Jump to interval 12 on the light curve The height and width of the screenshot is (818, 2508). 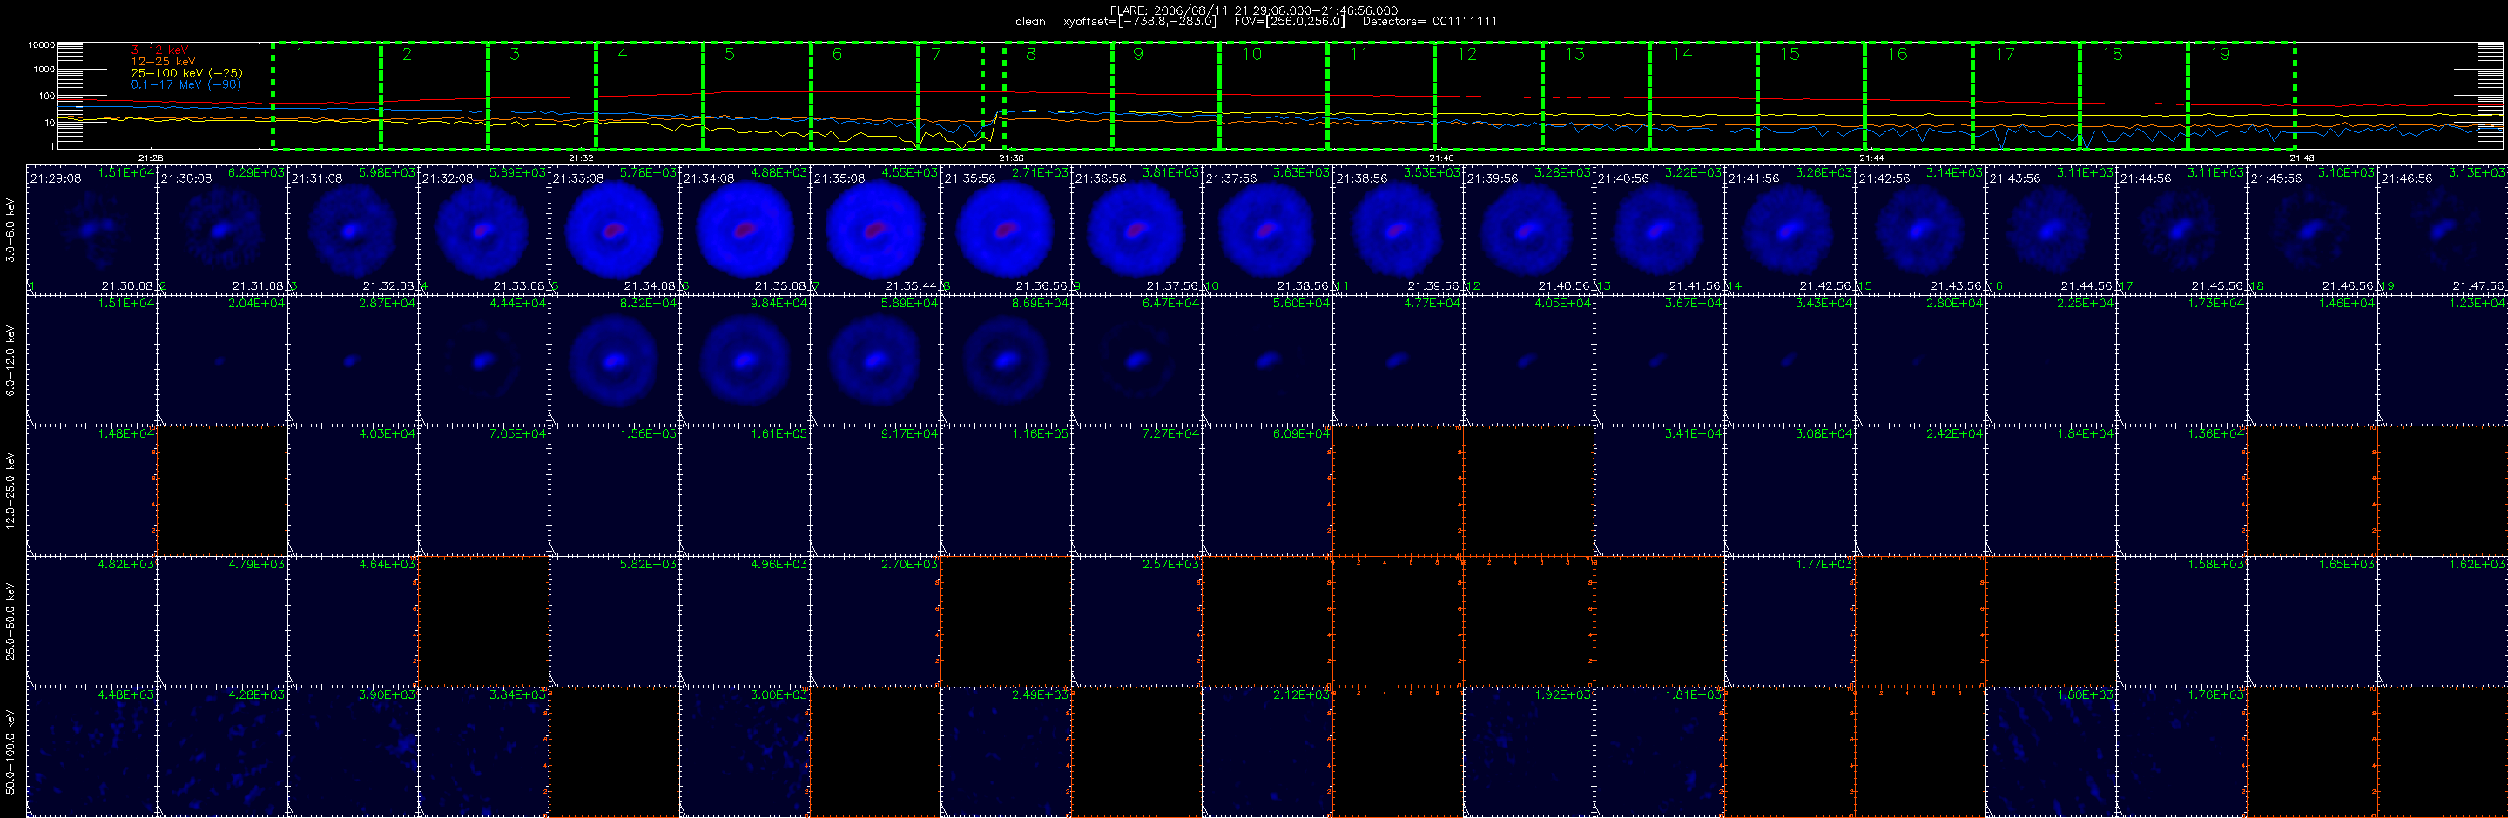pos(1488,97)
